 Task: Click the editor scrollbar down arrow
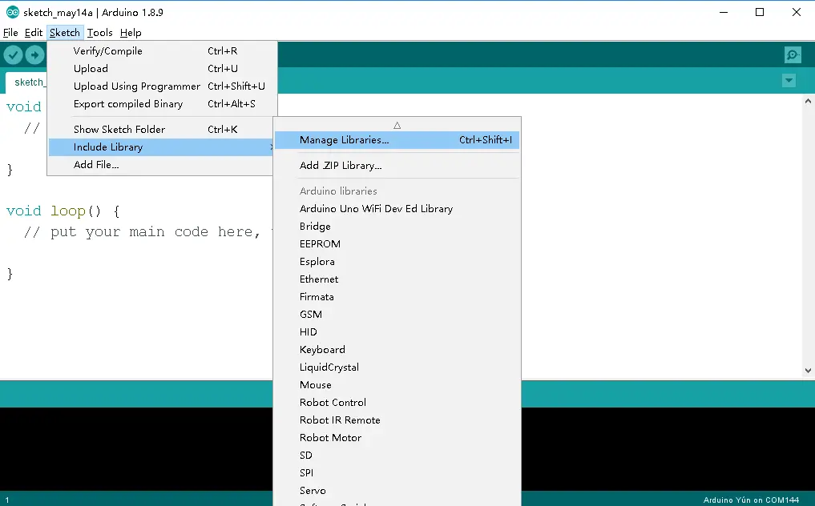click(x=808, y=371)
